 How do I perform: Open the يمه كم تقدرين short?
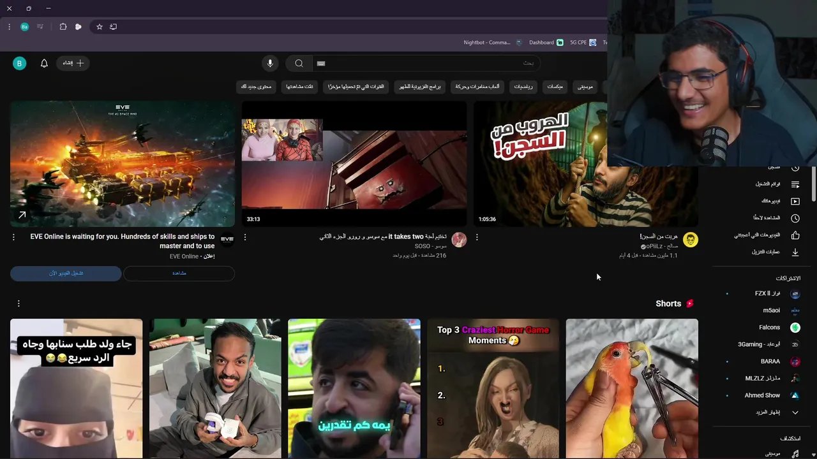point(354,388)
